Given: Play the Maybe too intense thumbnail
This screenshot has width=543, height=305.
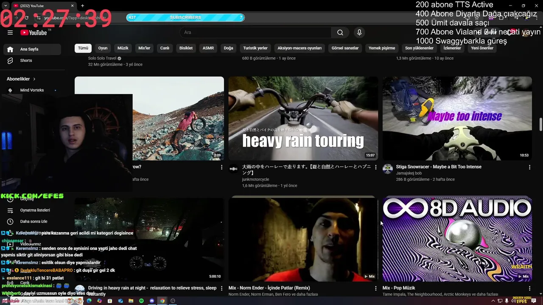Looking at the screenshot, I should pyautogui.click(x=457, y=118).
